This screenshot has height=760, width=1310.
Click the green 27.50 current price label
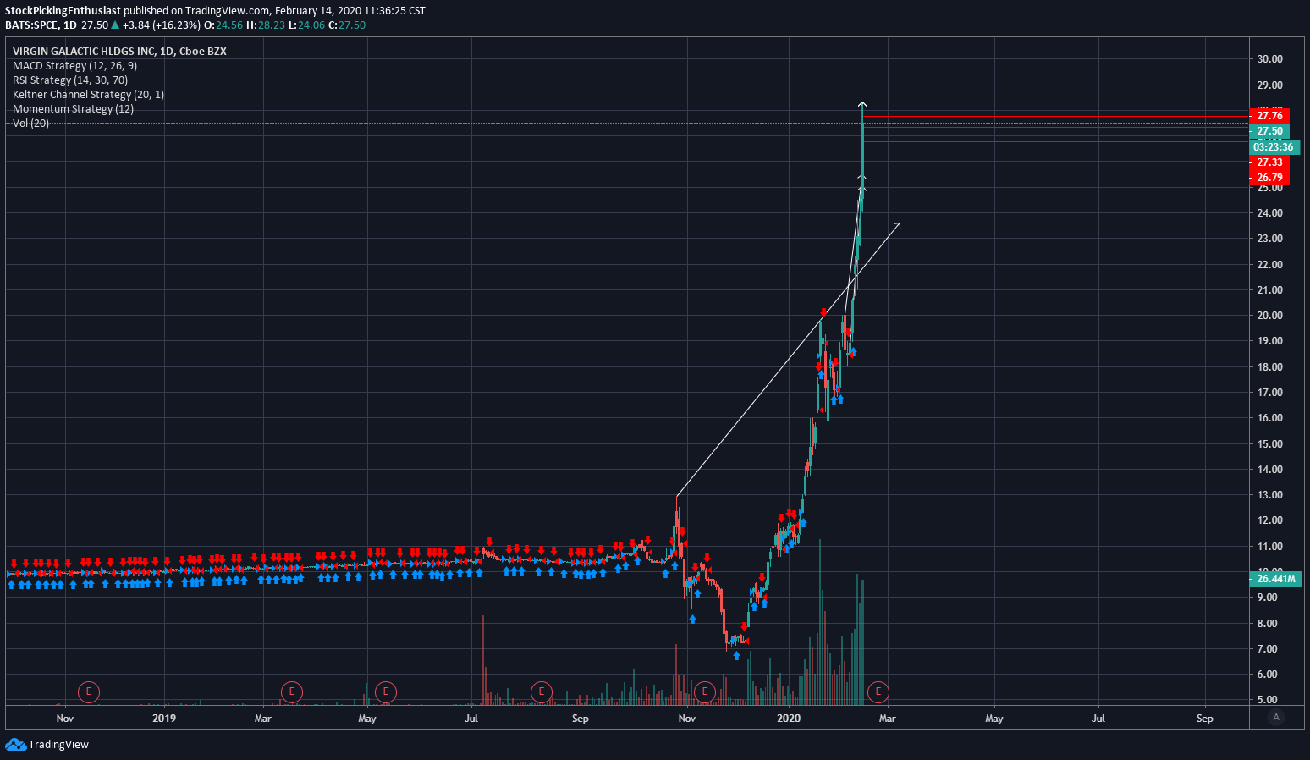pos(1269,131)
